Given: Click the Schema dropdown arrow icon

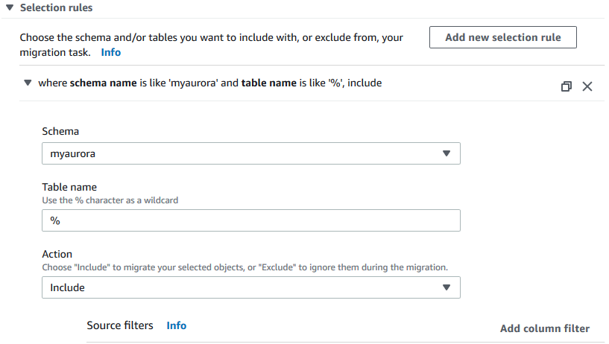Looking at the screenshot, I should [x=447, y=153].
